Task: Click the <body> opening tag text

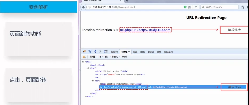Action: (93, 68)
